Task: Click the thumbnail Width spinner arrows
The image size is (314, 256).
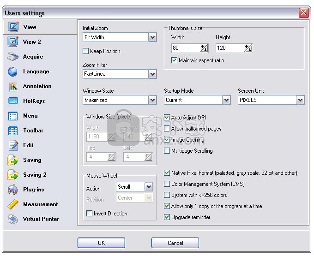Action: click(204, 48)
